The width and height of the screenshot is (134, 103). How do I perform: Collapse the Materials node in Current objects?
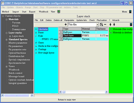[6, 19]
